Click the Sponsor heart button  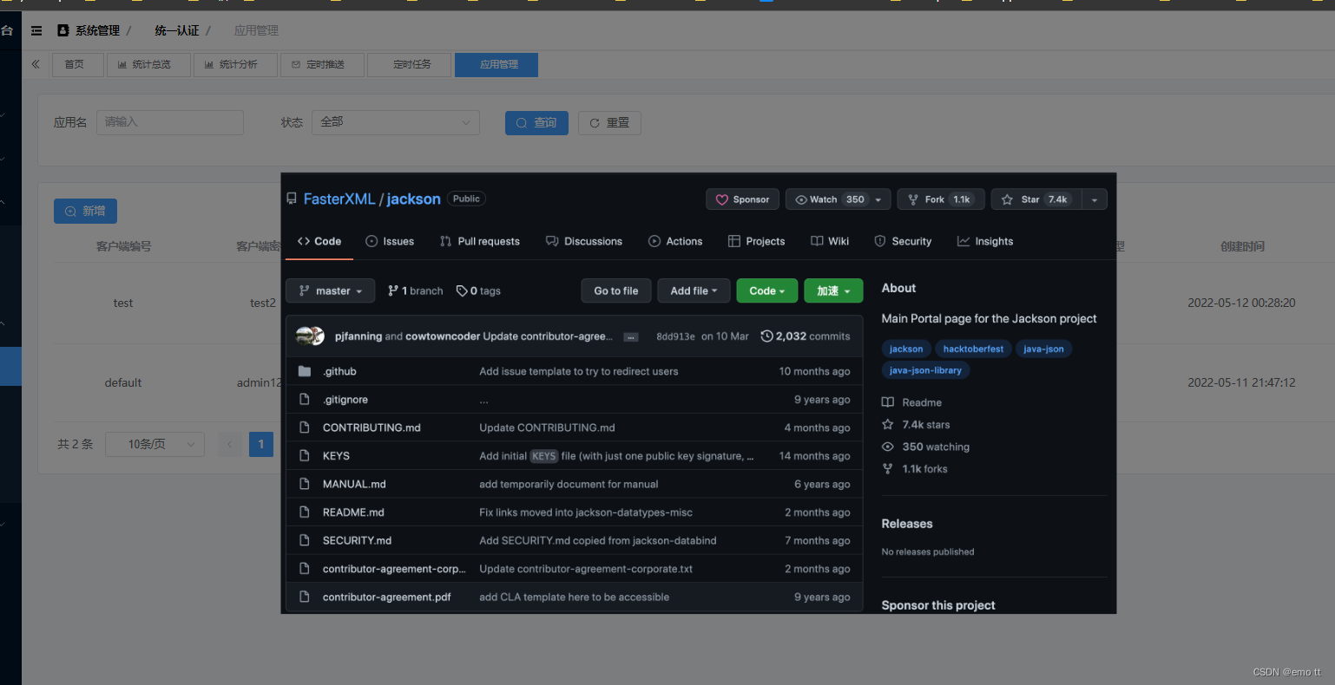[743, 199]
